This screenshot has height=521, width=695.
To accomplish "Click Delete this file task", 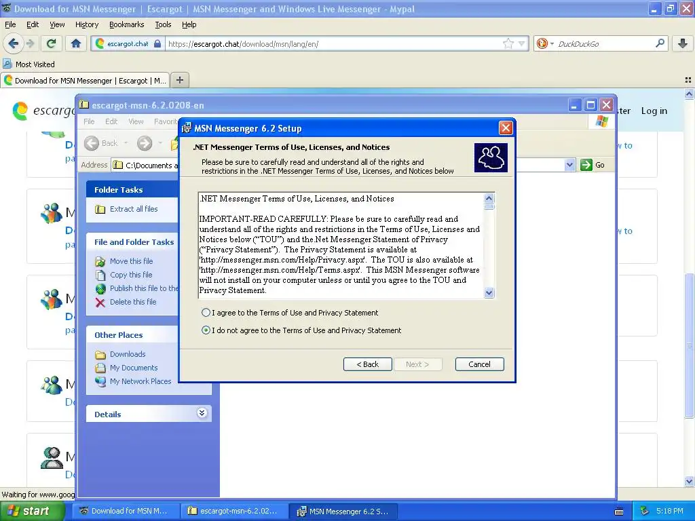I will 133,302.
